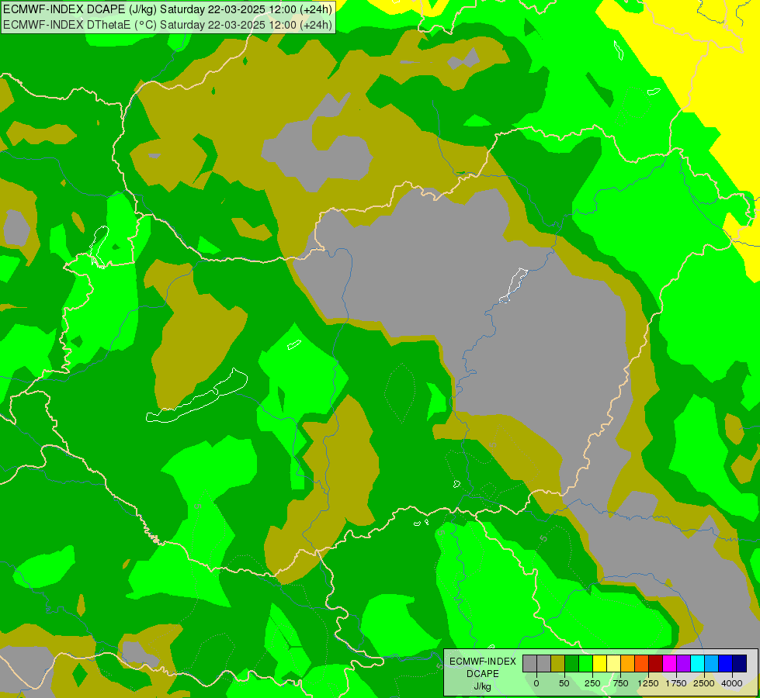The height and width of the screenshot is (698, 760).
Task: Click the DCAPE label in the legend
Action: pyautogui.click(x=483, y=674)
